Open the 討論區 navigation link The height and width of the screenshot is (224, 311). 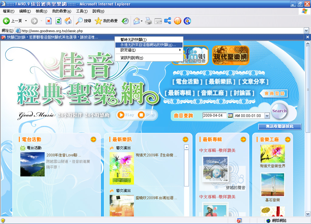coord(242,93)
